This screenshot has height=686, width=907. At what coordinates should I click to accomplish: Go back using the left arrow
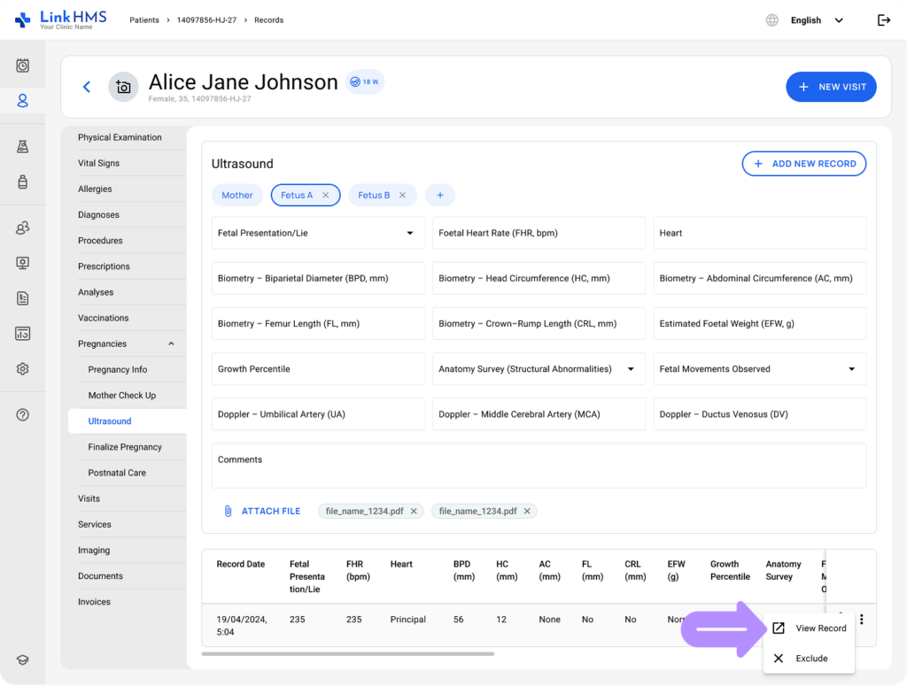tap(87, 87)
